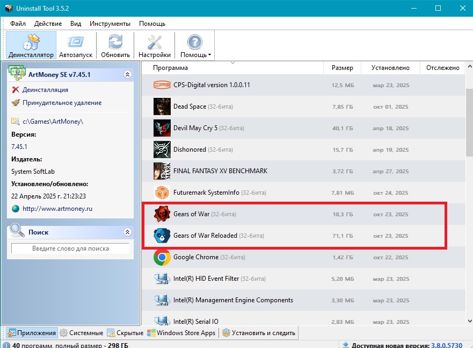Click the globe icon beside artmoney.ru
The height and width of the screenshot is (348, 473).
[16, 209]
